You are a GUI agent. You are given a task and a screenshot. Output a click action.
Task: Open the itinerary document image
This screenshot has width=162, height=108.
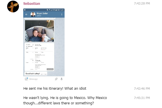coord(39,57)
